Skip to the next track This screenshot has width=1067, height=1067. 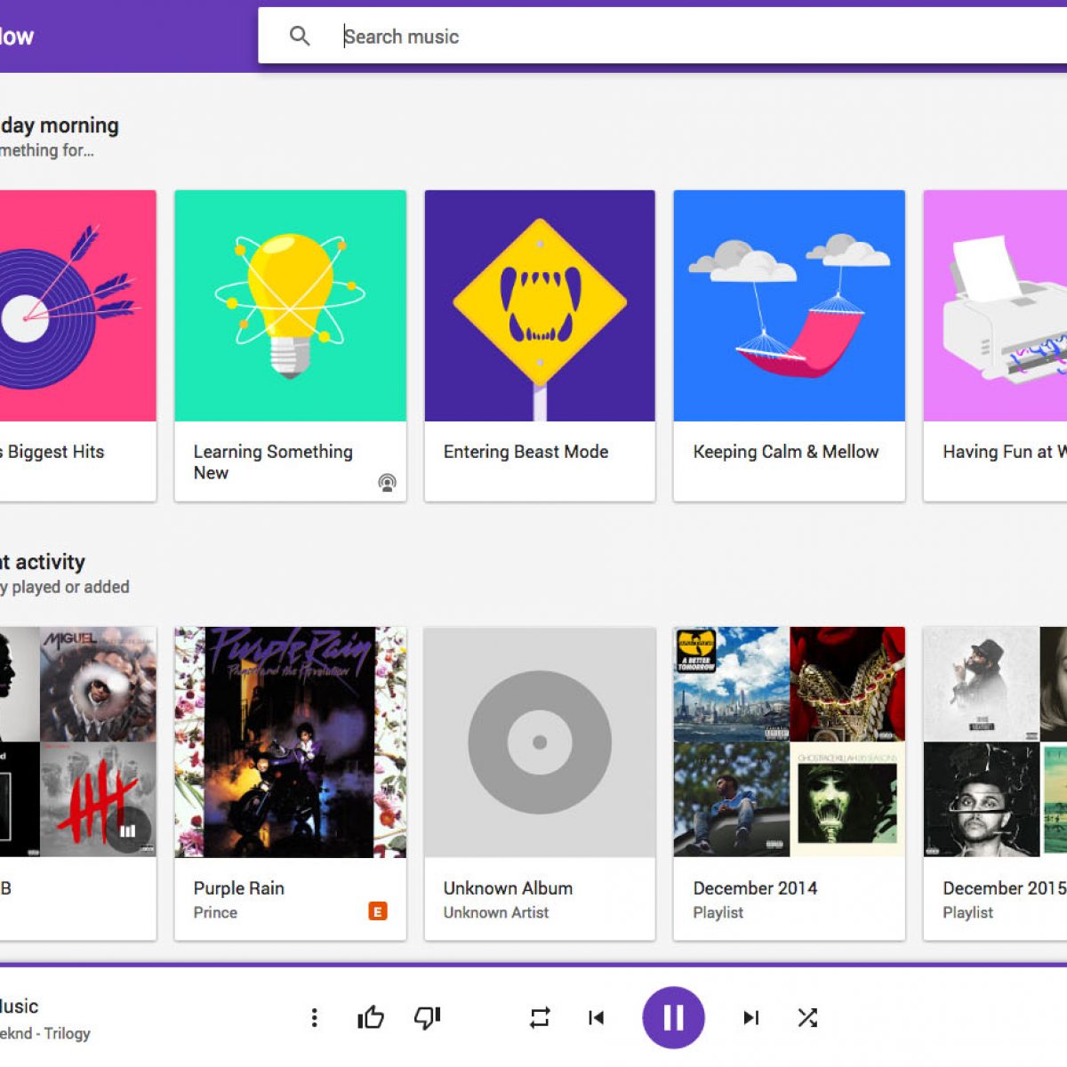tap(751, 1017)
